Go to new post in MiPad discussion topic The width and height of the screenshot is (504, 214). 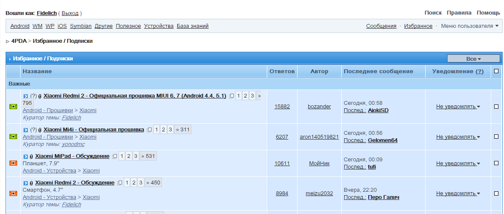point(26,157)
